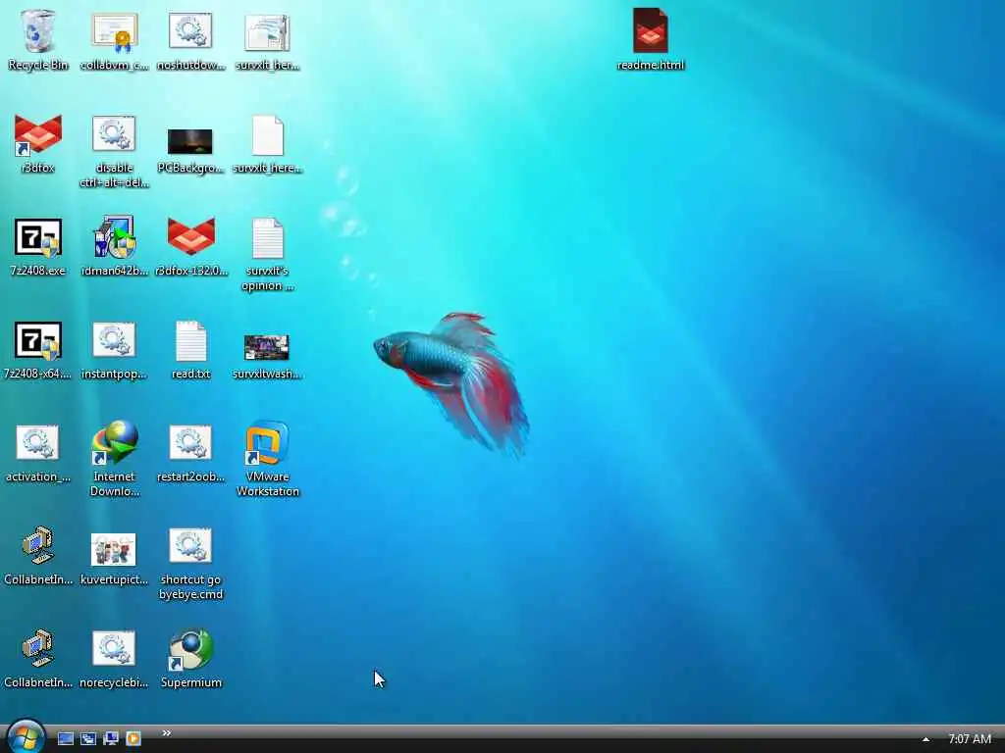Select the readme.html file icon

tap(651, 38)
